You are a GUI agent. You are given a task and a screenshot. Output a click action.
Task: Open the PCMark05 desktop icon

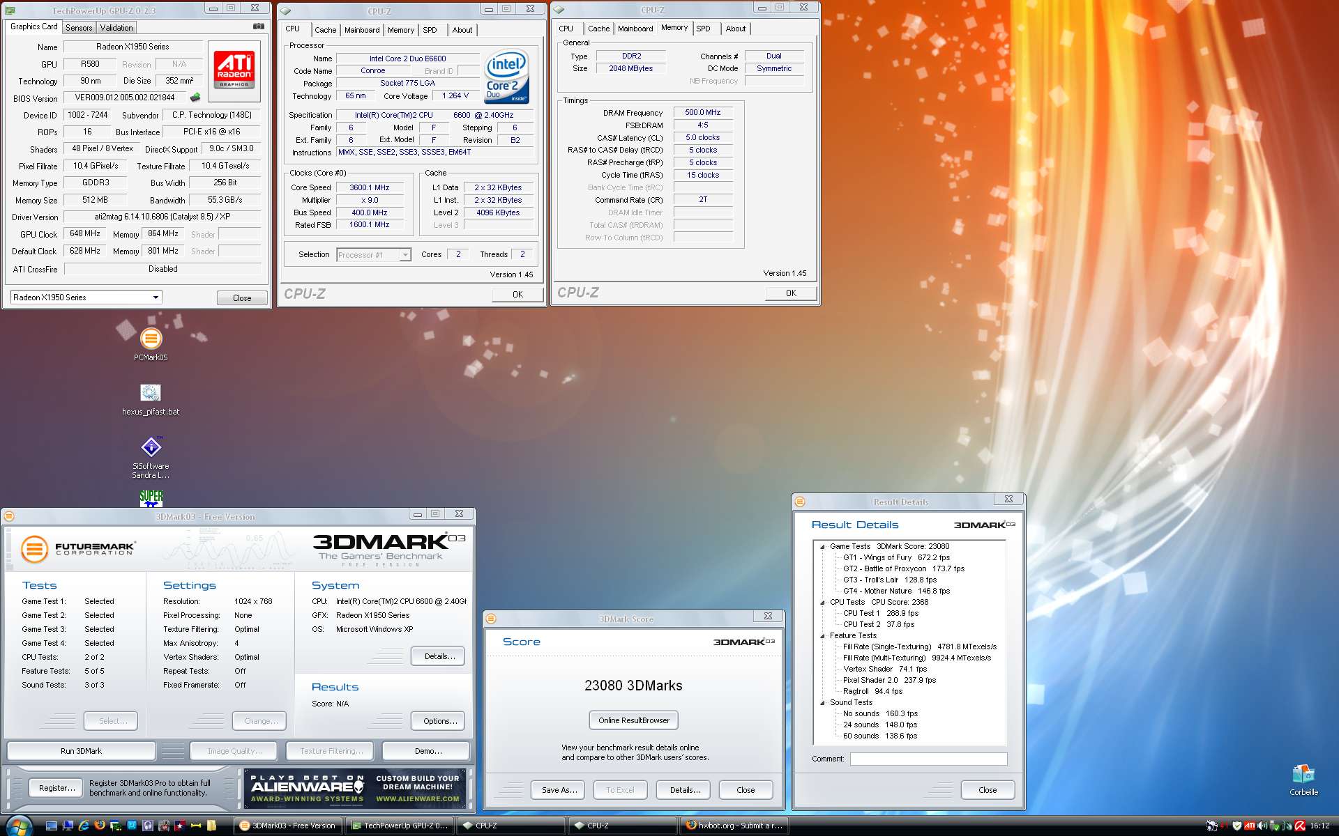click(151, 344)
